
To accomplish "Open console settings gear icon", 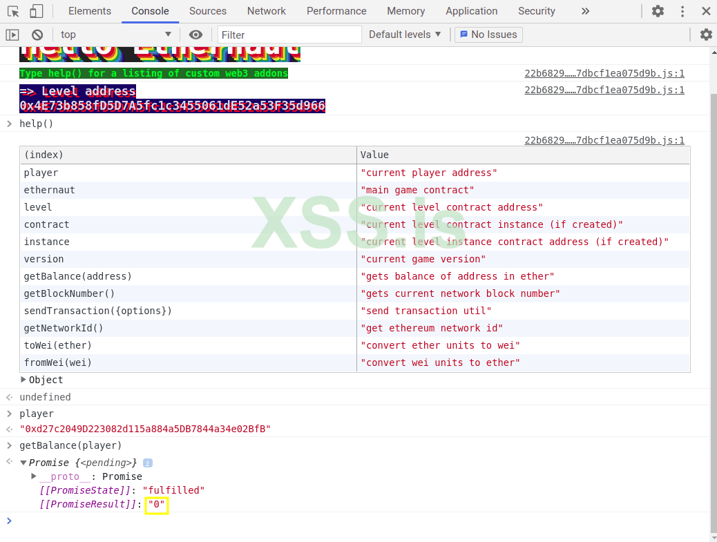I will pos(705,35).
